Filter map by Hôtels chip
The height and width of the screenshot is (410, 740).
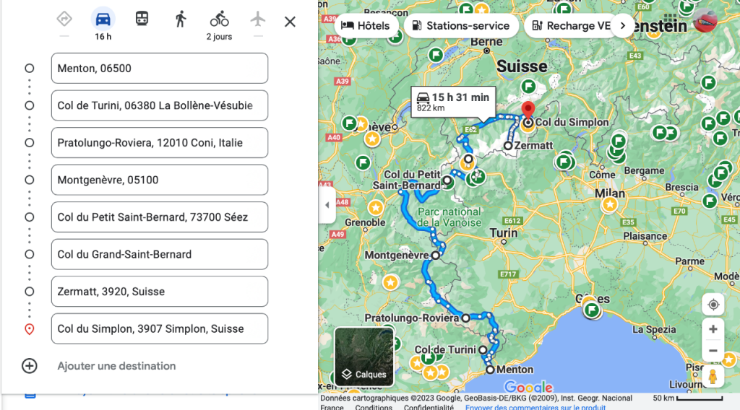click(x=365, y=26)
